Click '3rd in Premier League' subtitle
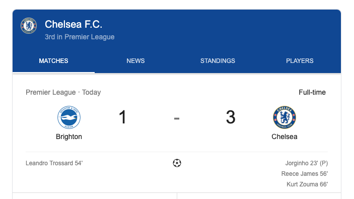The image size is (354, 199). [x=80, y=37]
